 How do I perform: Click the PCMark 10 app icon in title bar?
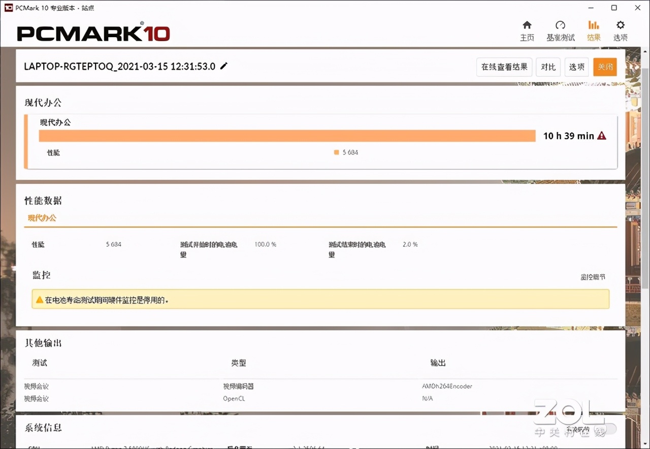coord(8,8)
